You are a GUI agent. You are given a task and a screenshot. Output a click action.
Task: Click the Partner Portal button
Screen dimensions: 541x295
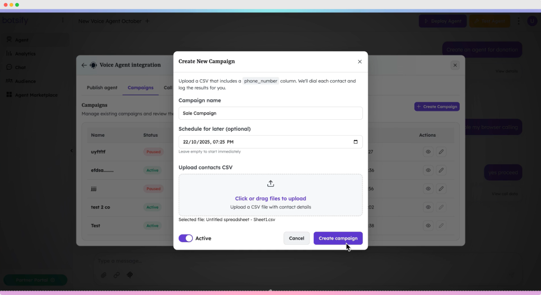[x=35, y=280]
